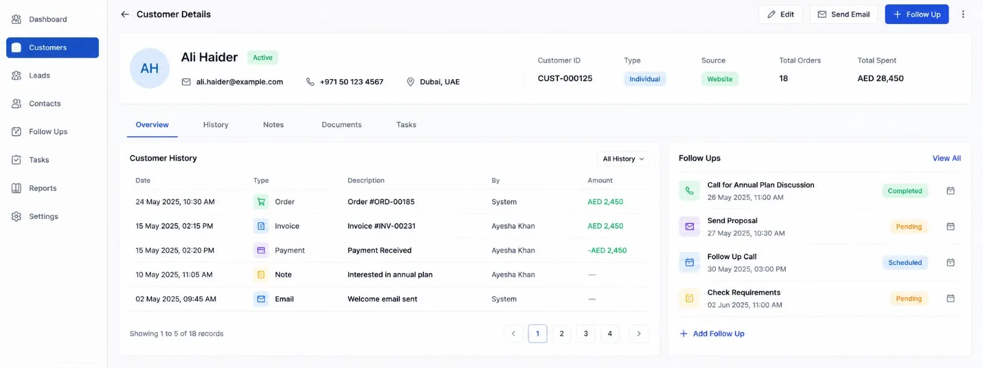The width and height of the screenshot is (983, 368).
Task: Click Order #ORD-00185 description
Action: (x=381, y=202)
